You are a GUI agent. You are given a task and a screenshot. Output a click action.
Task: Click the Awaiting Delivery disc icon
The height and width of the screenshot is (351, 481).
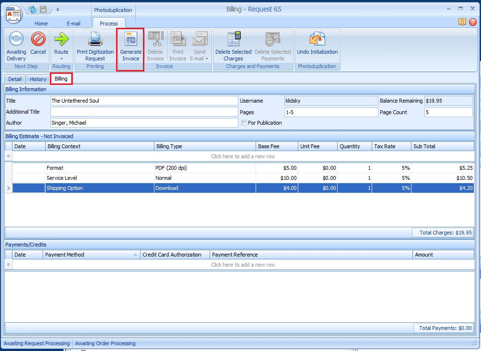(16, 39)
